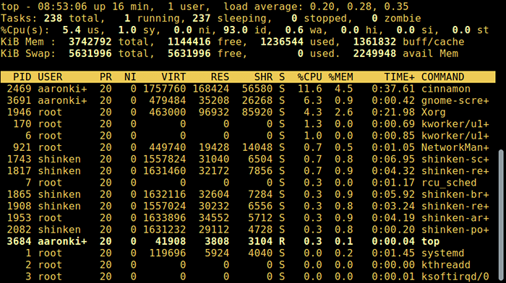Click the KiB Swap summary line
Viewport: 506px width, 283px height.
click(229, 53)
